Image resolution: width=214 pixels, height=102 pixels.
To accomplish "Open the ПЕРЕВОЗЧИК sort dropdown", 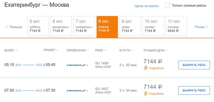I will 78,50.
